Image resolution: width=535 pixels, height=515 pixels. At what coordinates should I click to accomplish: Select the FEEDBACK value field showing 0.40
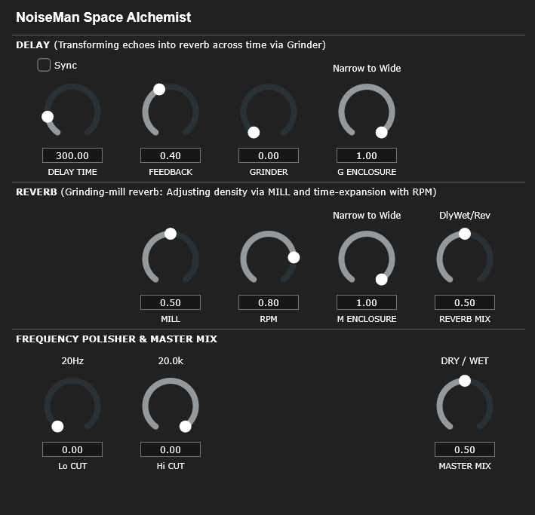click(x=171, y=155)
